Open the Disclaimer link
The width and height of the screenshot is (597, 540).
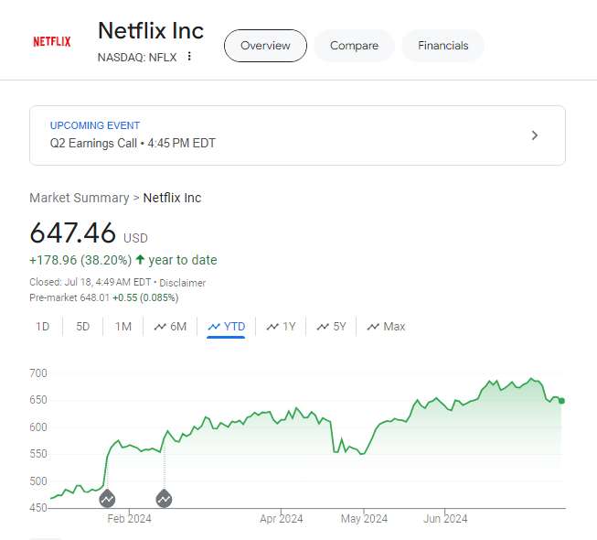click(183, 283)
